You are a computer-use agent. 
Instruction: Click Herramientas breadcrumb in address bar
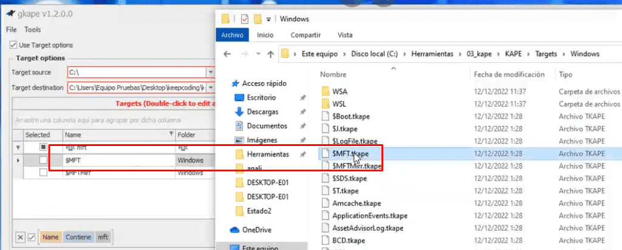click(432, 54)
